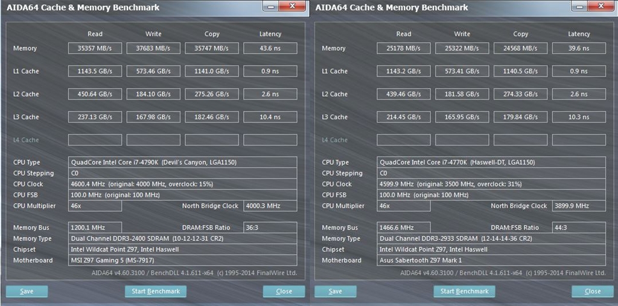Select Memory Copy value 24568 MB/s
The width and height of the screenshot is (618, 306).
[x=520, y=48]
